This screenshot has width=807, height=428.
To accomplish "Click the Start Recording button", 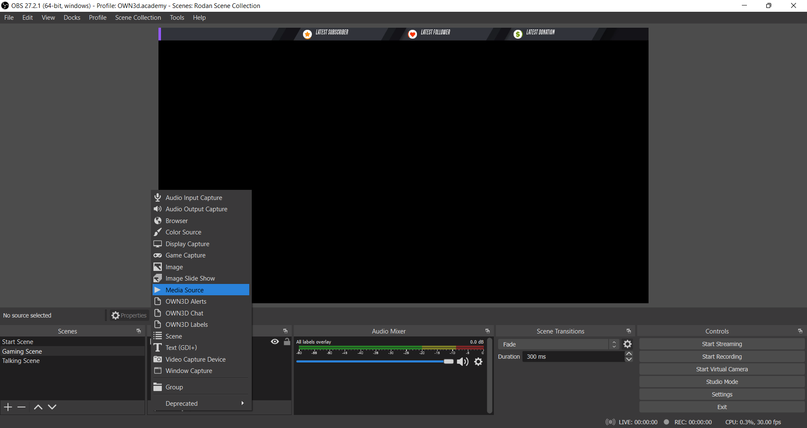I will pos(722,357).
